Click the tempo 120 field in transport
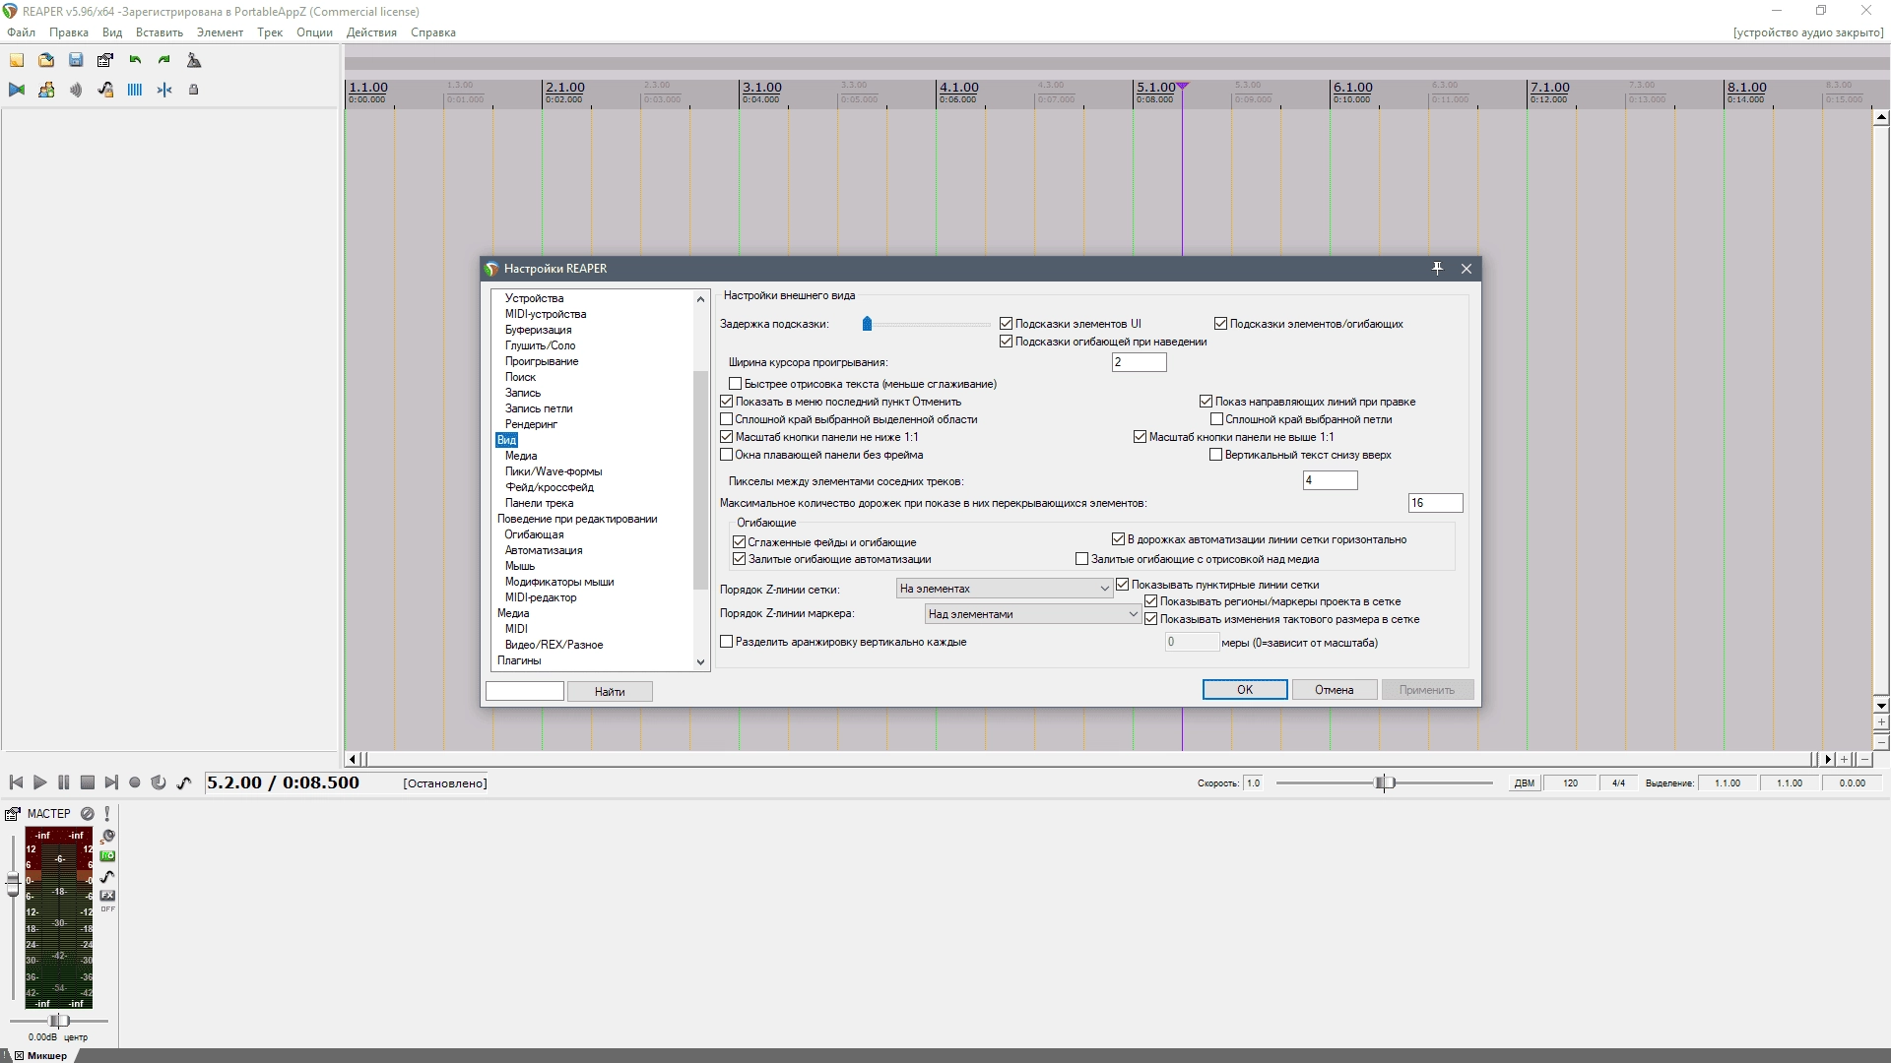 click(x=1570, y=783)
